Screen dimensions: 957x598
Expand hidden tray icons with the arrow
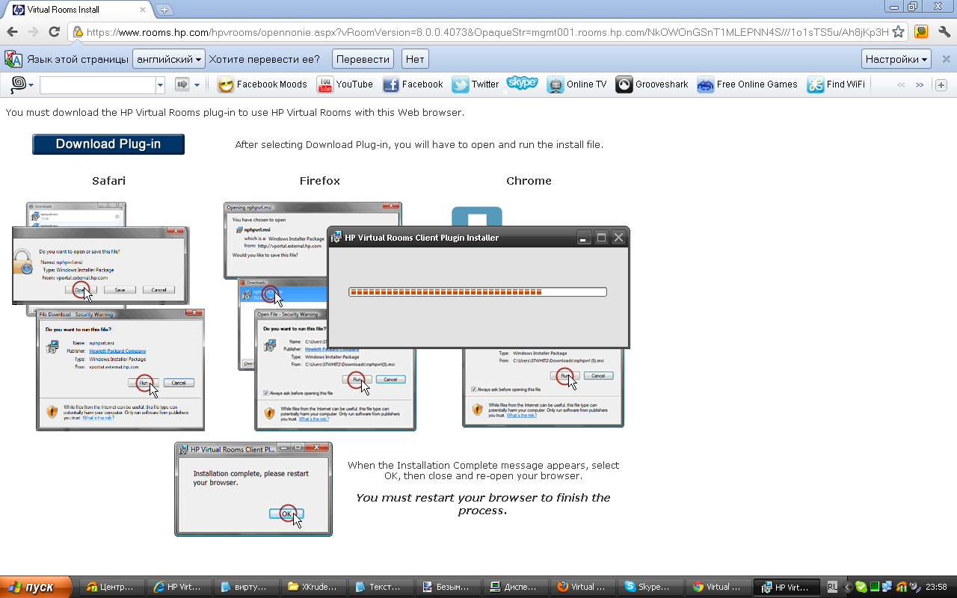[848, 587]
